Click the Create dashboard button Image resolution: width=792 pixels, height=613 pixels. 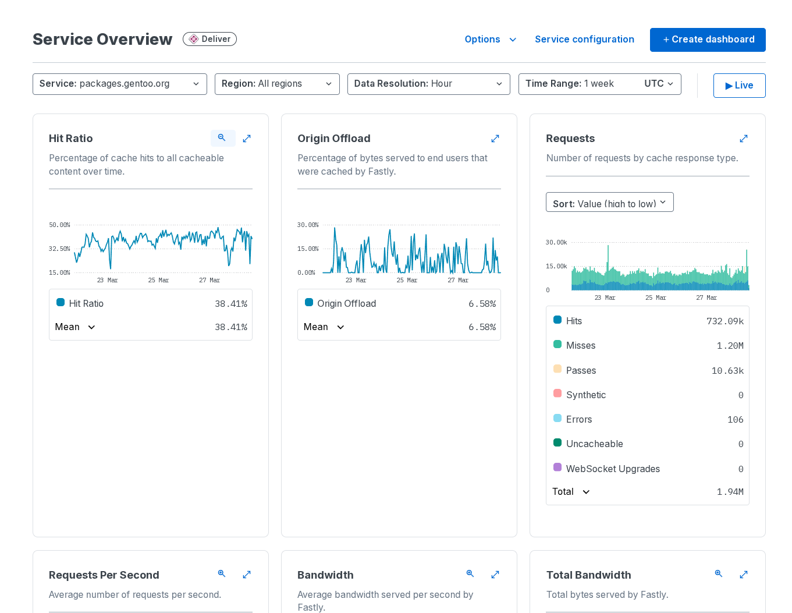coord(708,40)
